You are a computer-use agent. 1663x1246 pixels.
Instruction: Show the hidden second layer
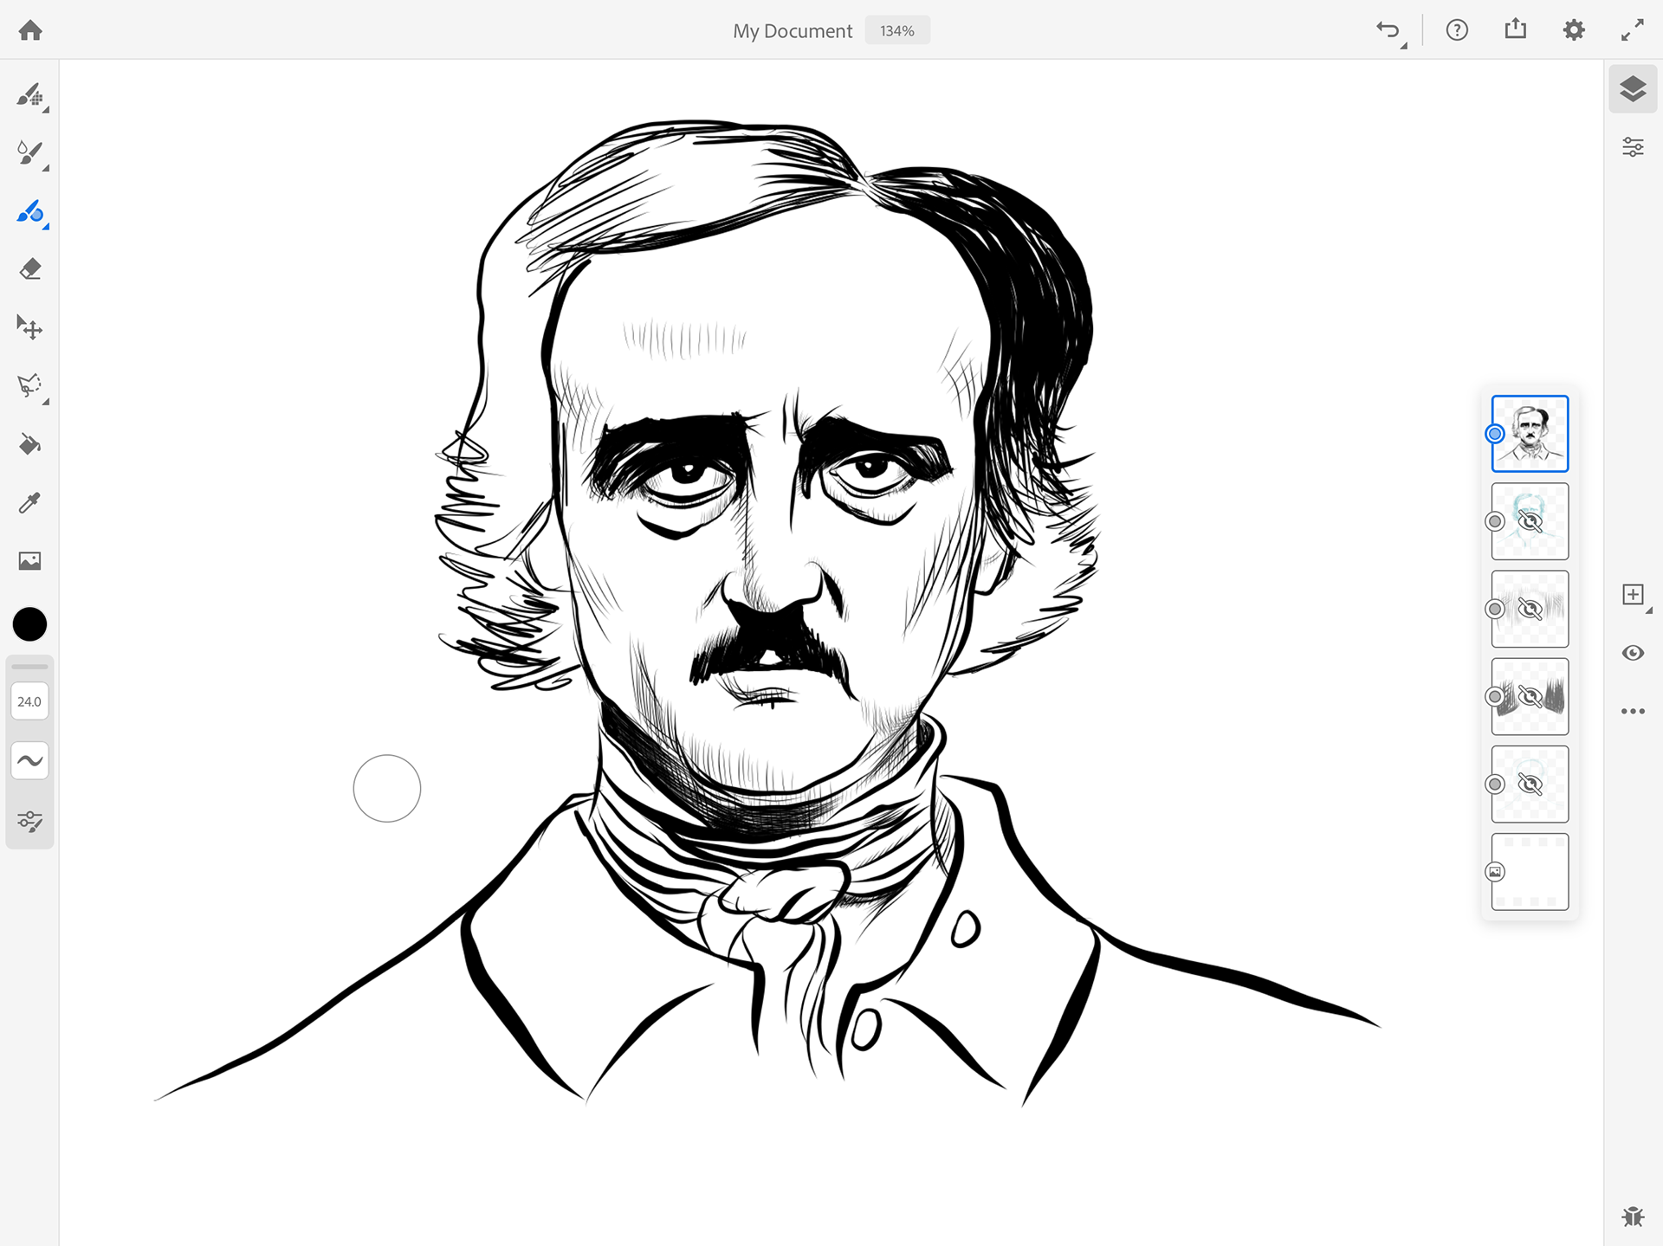1530,521
